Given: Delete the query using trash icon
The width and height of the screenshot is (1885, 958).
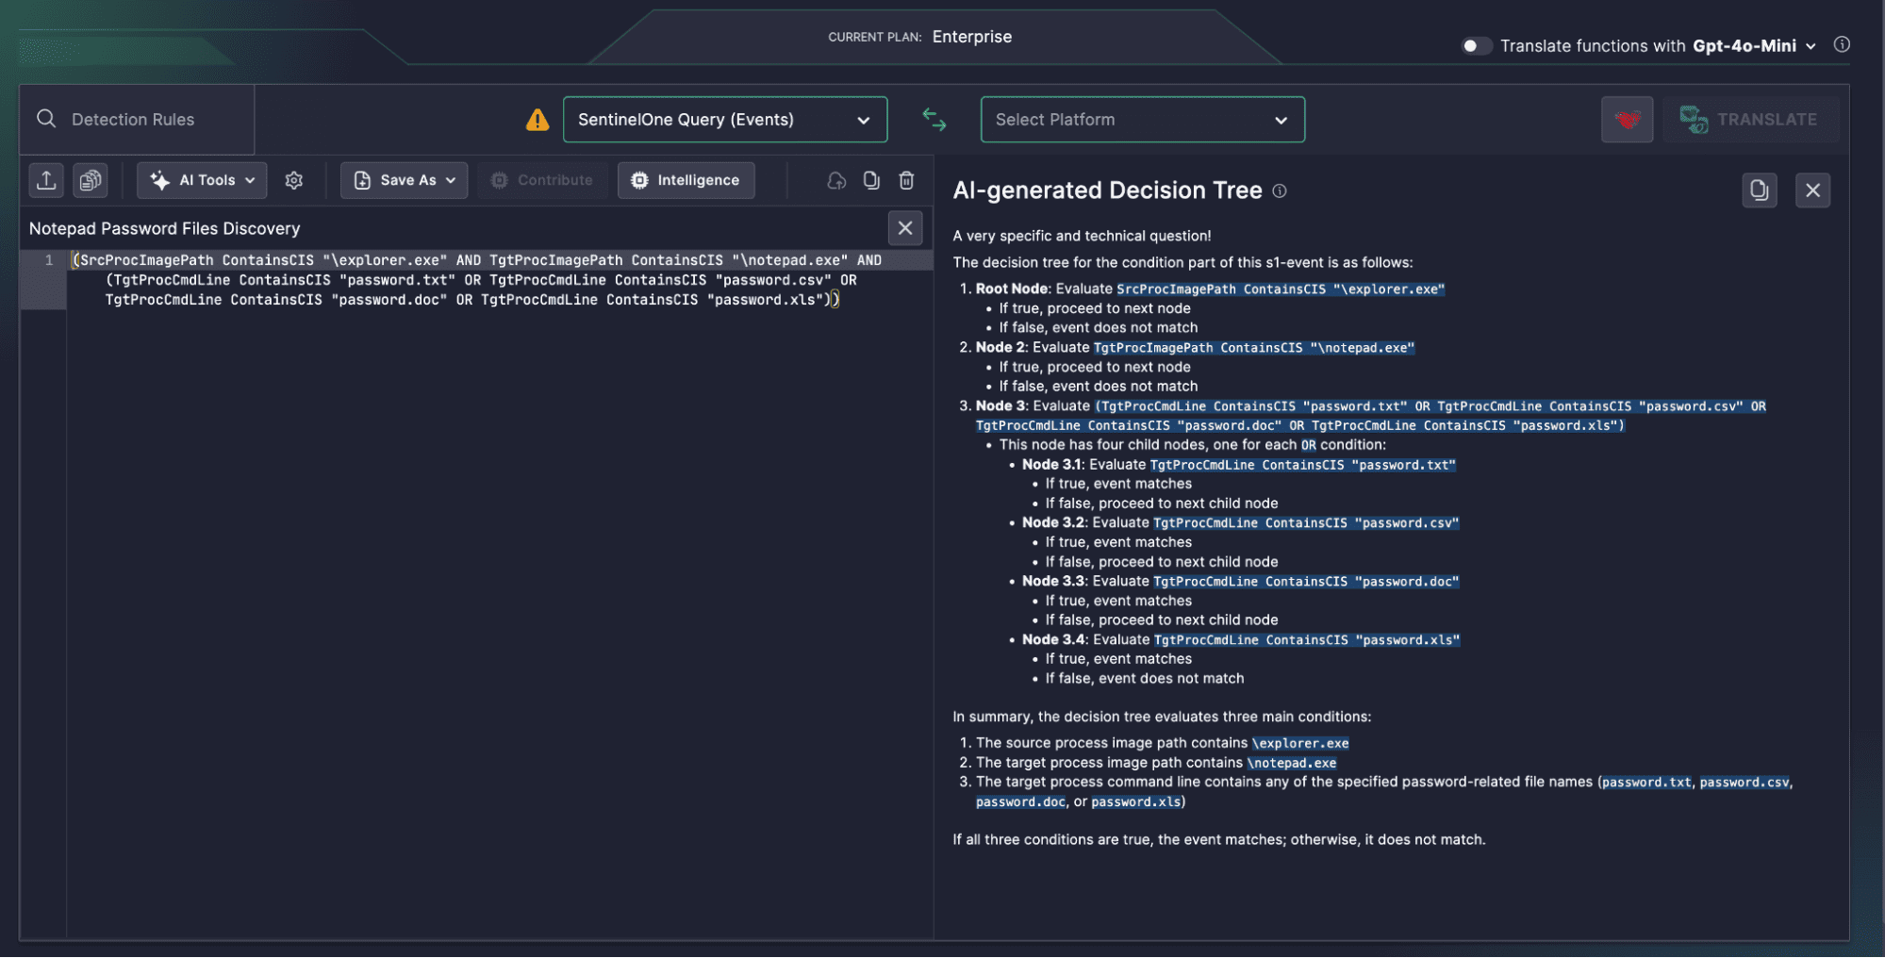Looking at the screenshot, I should click(906, 180).
